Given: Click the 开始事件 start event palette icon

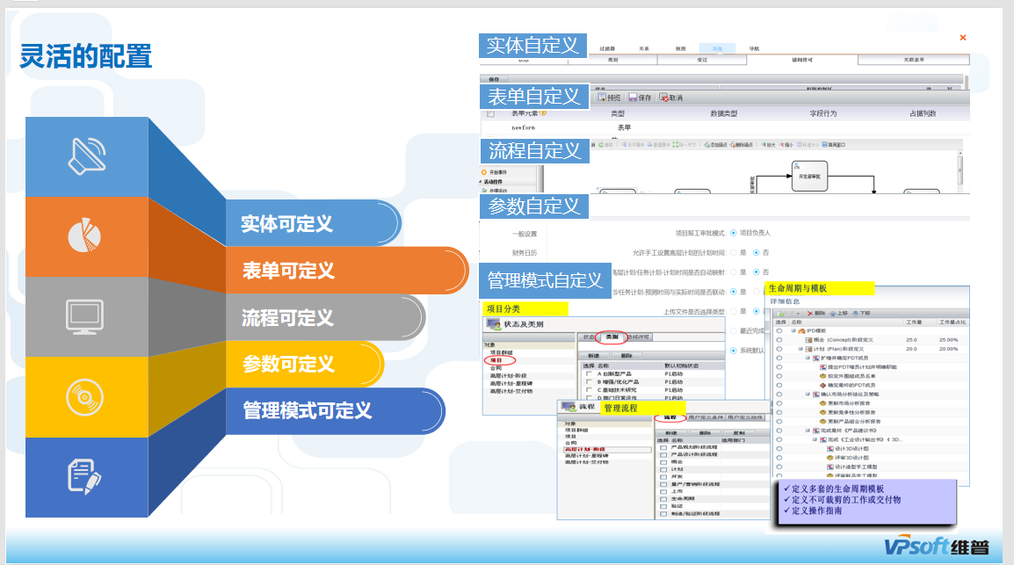Looking at the screenshot, I should click(x=484, y=172).
